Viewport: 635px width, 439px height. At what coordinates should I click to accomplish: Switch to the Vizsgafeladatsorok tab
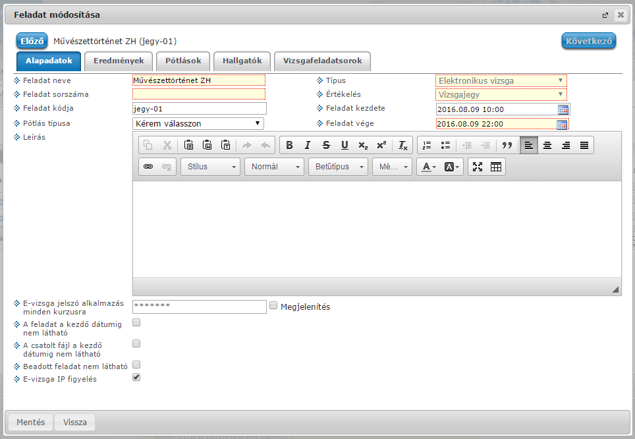(322, 61)
